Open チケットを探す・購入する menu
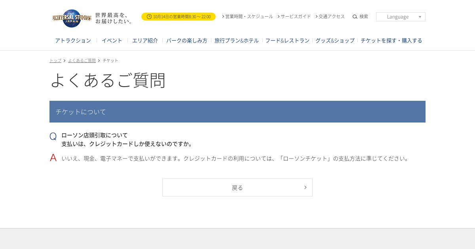 (391, 40)
